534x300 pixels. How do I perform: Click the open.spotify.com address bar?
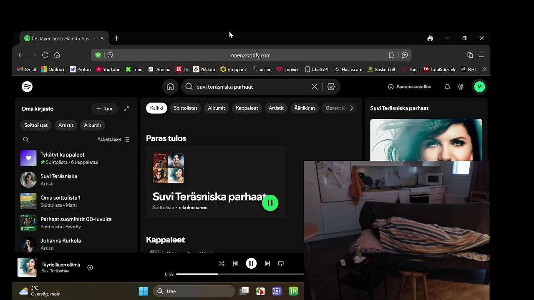coord(251,55)
